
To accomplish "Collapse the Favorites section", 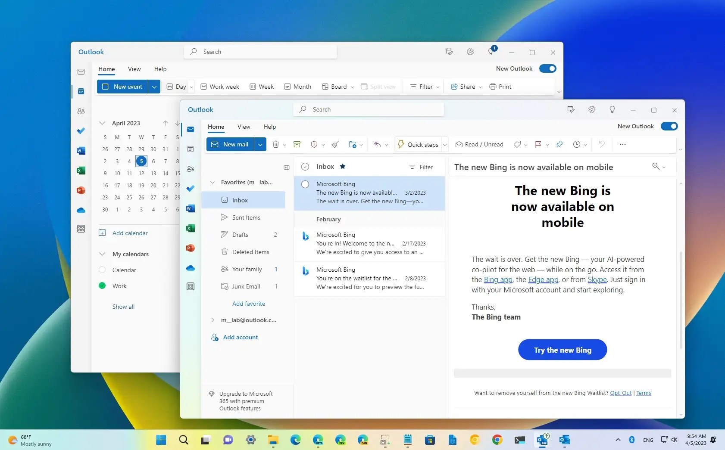I will (x=212, y=182).
